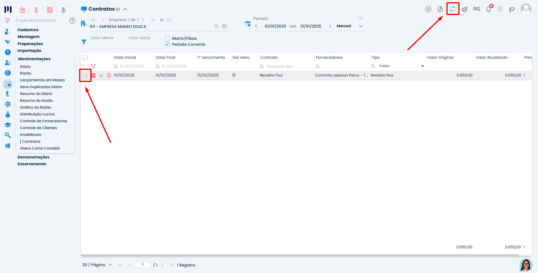Click the red dollar sign icon
Screen dimensions: 538x273
(36, 10)
